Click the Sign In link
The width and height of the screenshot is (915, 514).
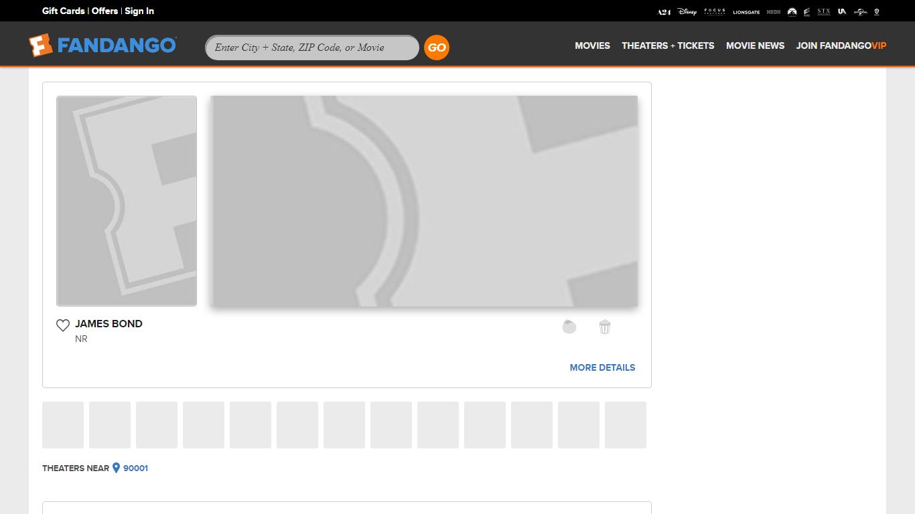coord(139,11)
